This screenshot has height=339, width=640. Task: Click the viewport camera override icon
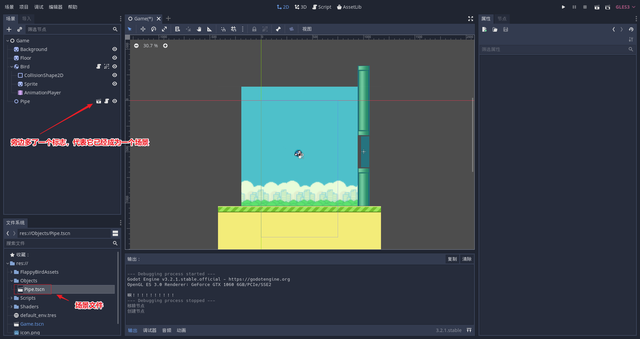coord(292,29)
